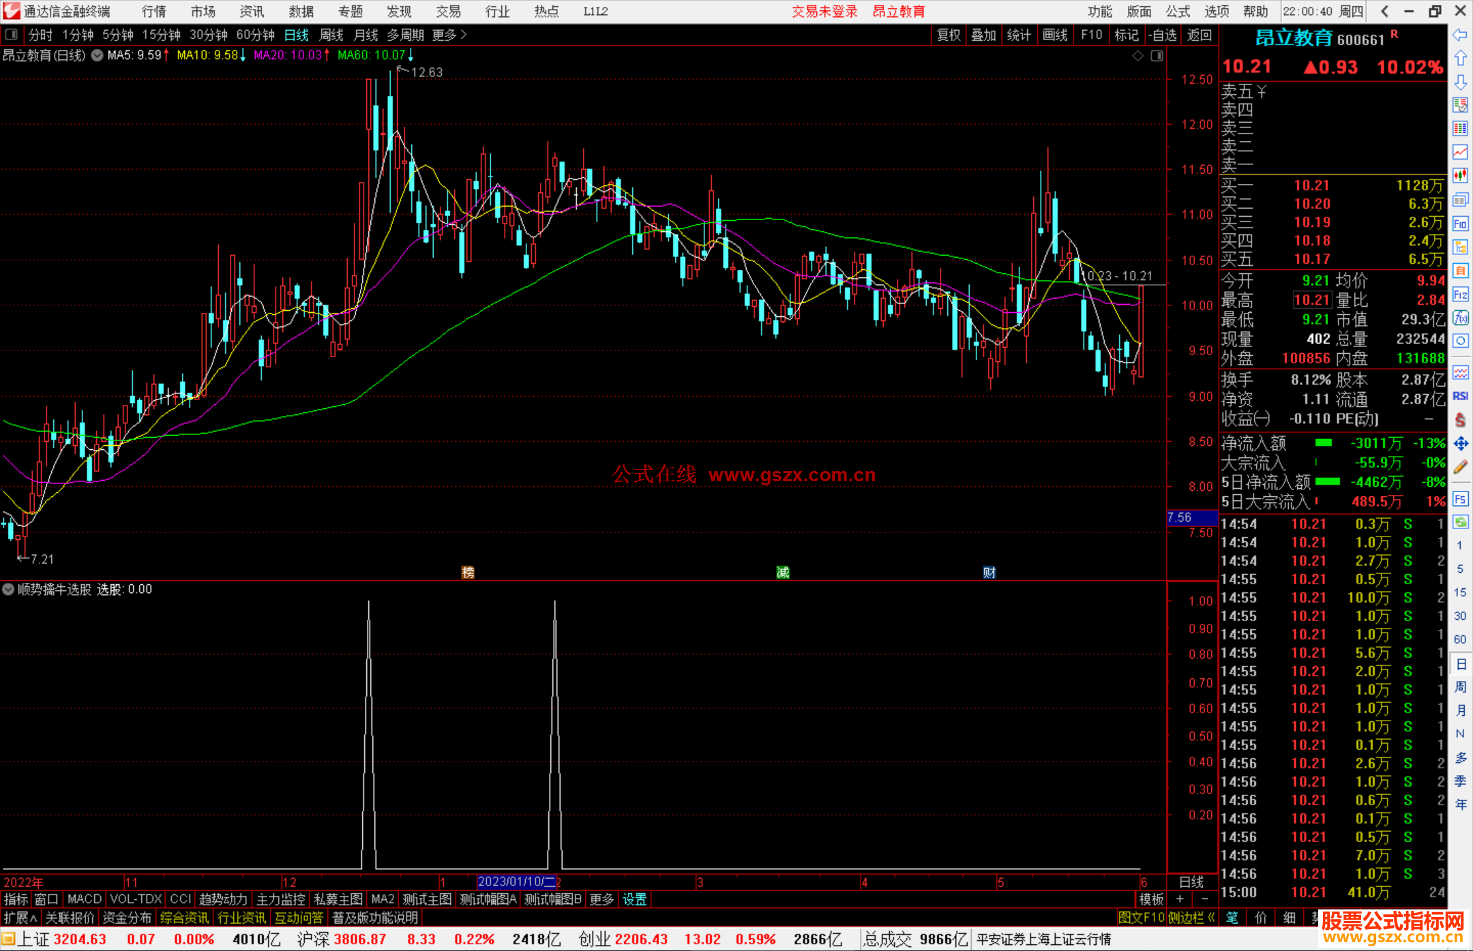The image size is (1473, 951).
Task: Click the 复权 button above the chart
Action: (948, 35)
